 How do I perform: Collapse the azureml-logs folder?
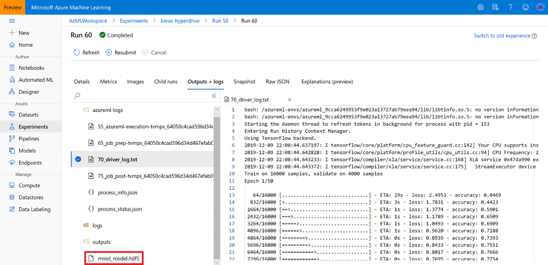coord(86,110)
